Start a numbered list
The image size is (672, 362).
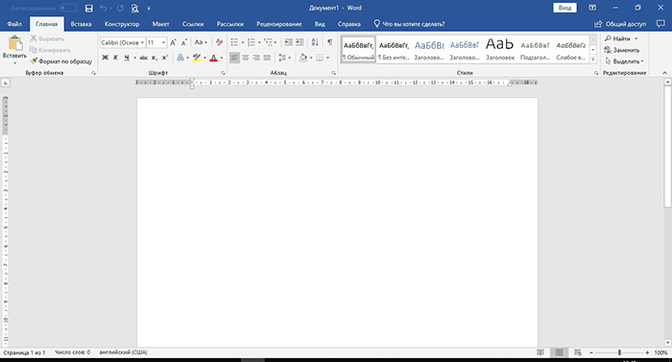tap(252, 42)
